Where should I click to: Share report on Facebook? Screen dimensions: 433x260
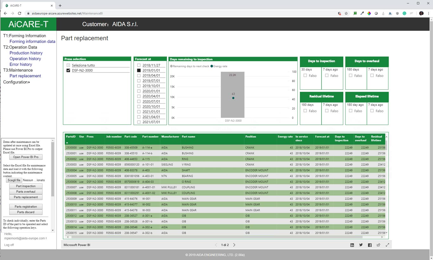point(370,245)
